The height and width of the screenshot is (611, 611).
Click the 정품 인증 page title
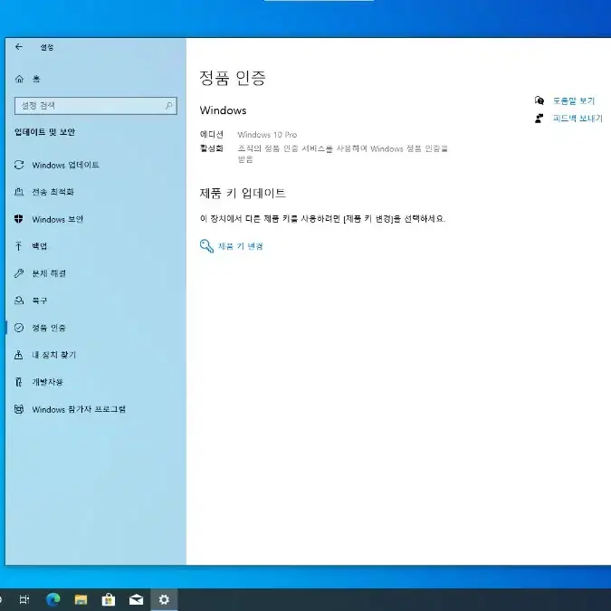[x=233, y=78]
